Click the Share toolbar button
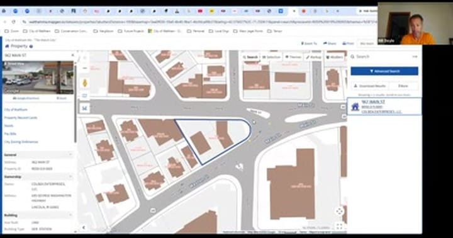Image resolution: width=453 pixels, height=238 pixels. [330, 43]
